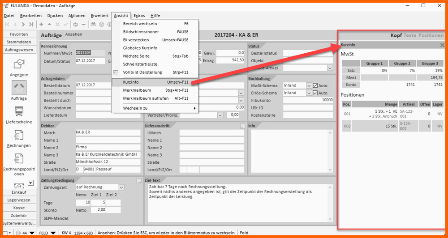Click the Fibukonto field with 10000

pyautogui.click(x=308, y=100)
